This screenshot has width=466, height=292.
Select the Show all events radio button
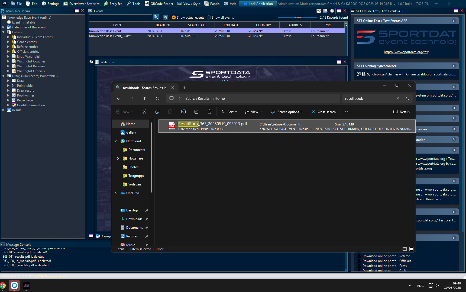click(x=209, y=18)
